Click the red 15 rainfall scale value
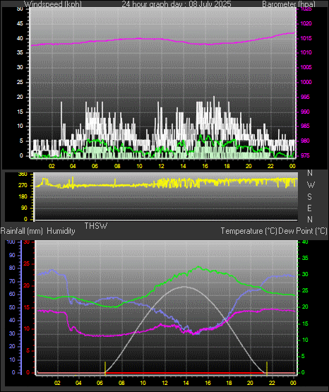 click(x=26, y=308)
